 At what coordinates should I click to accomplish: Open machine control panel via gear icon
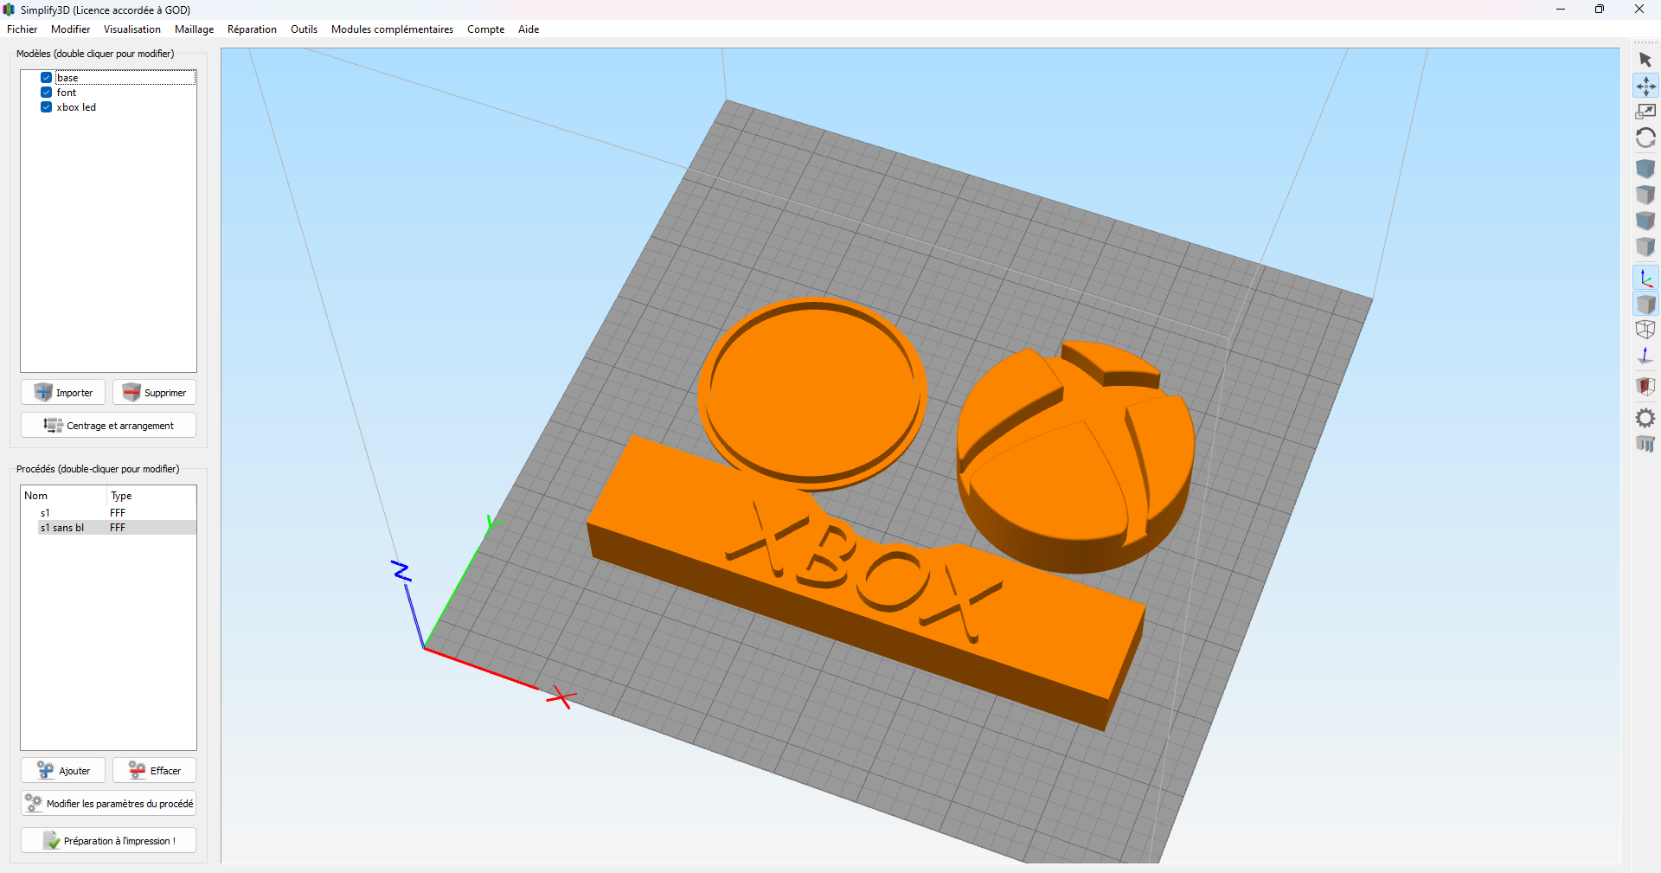click(x=1646, y=418)
